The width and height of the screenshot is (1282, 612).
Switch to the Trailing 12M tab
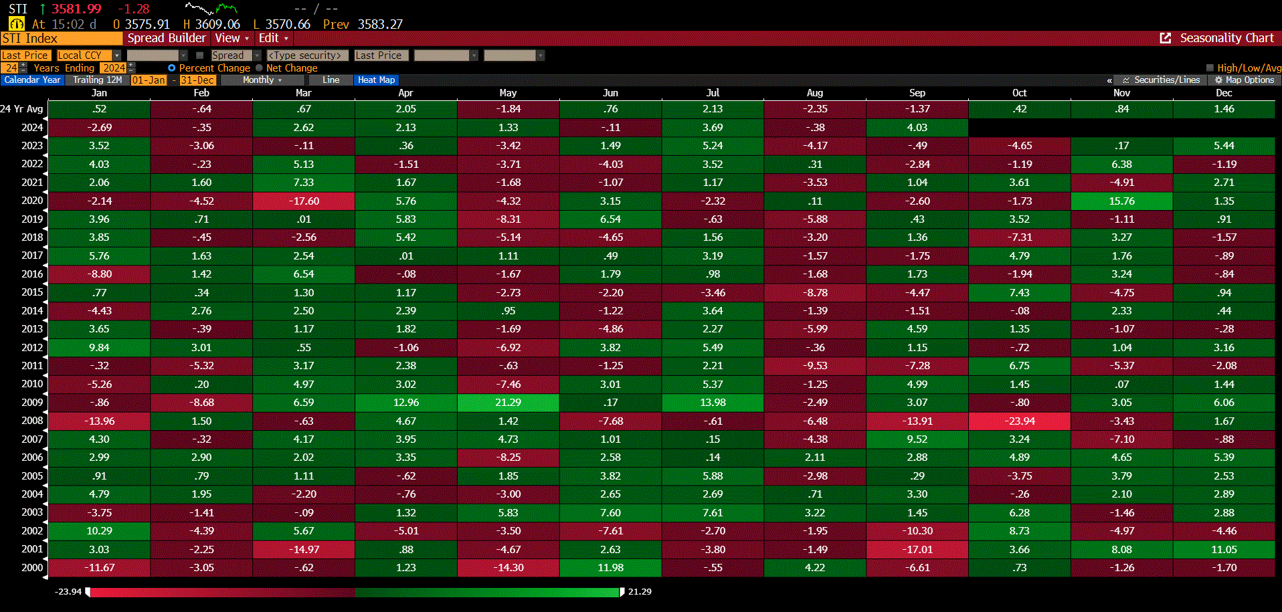[97, 80]
